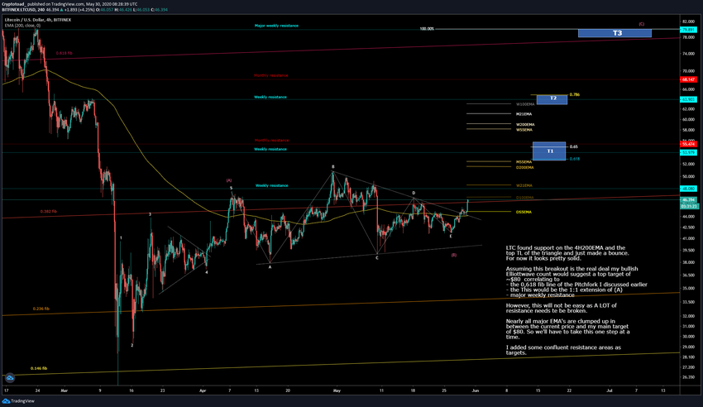Click the W55EMA label
Viewport: 703px width, 407px height.
tap(524, 130)
